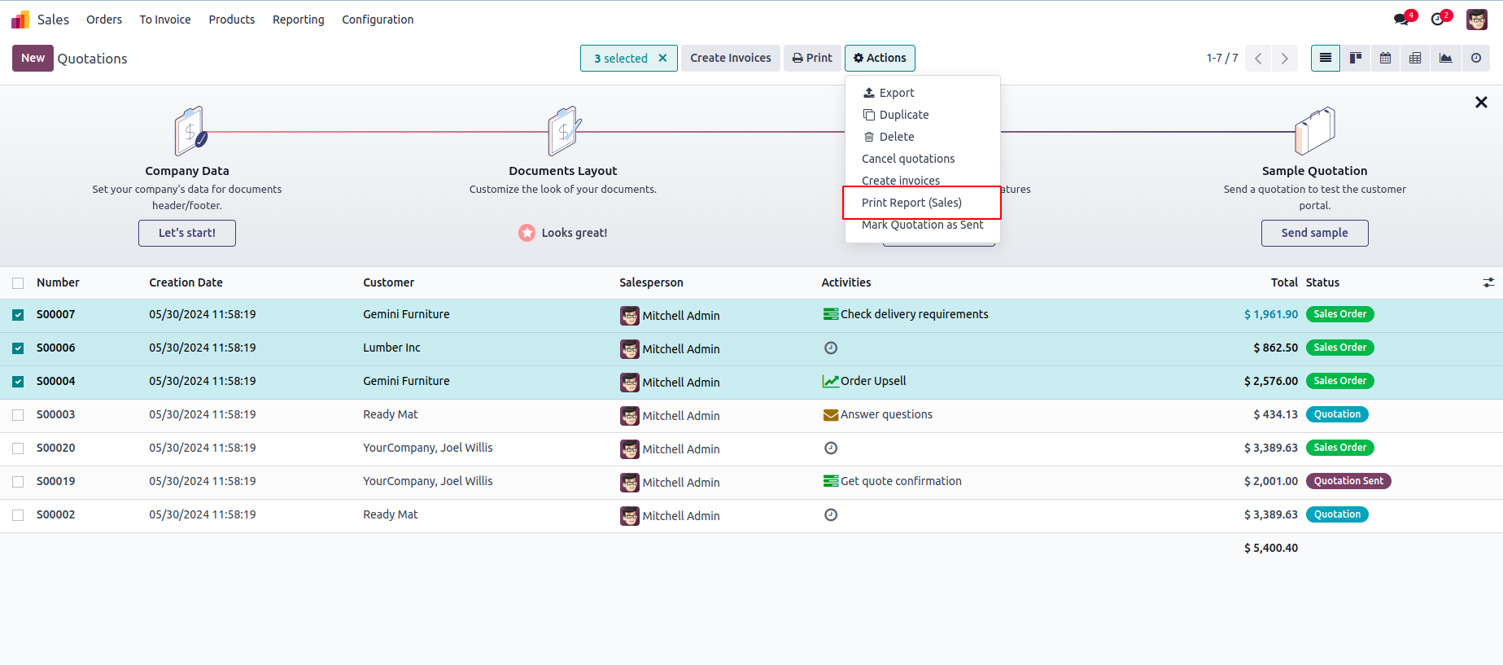Switch to kanban view

(1356, 58)
